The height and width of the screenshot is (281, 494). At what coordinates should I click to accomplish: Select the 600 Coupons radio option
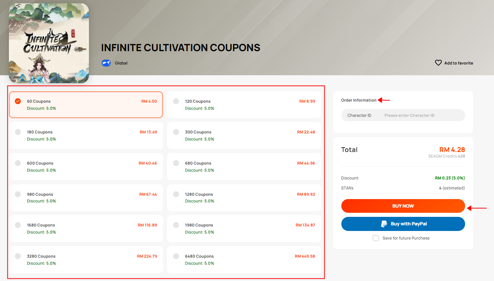[18, 163]
